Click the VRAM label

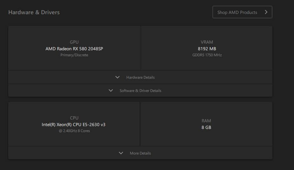[207, 42]
